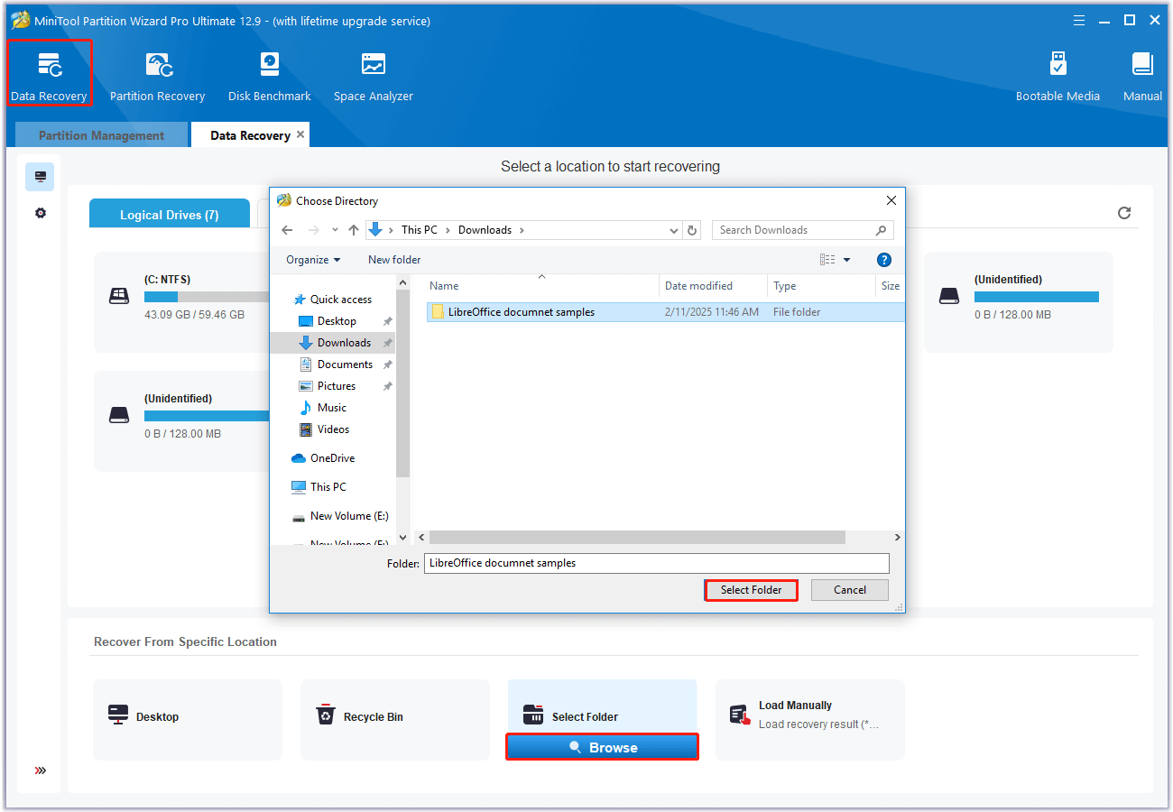The width and height of the screenshot is (1173, 812).
Task: Open Space Analyzer
Action: click(373, 76)
